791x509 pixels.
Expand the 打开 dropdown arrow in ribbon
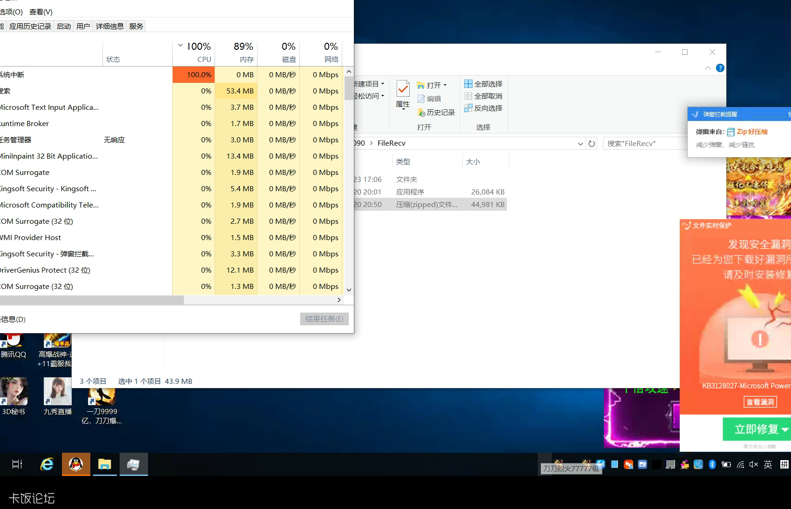445,85
